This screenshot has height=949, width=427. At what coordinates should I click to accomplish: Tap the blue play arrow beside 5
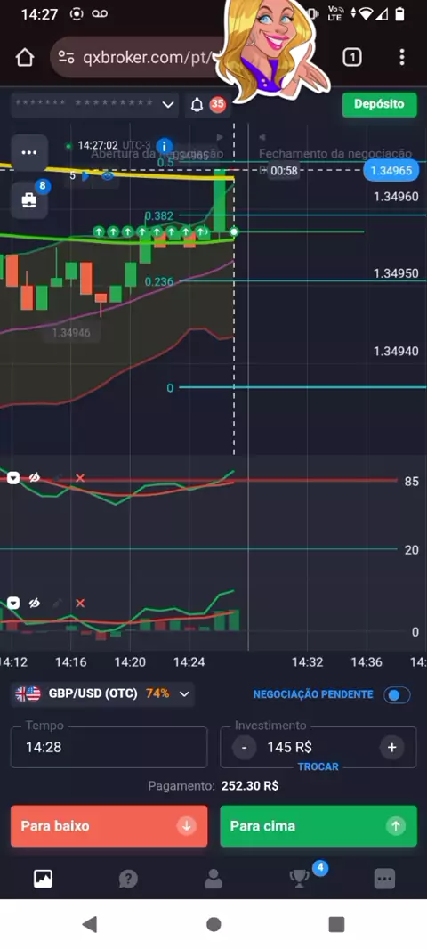pos(86,176)
